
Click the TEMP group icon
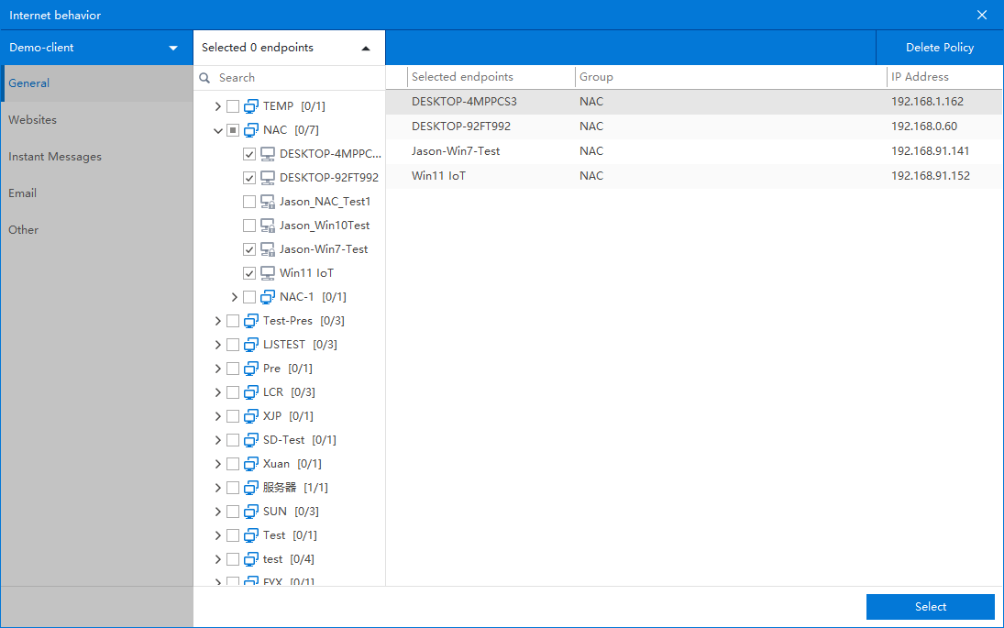(251, 106)
